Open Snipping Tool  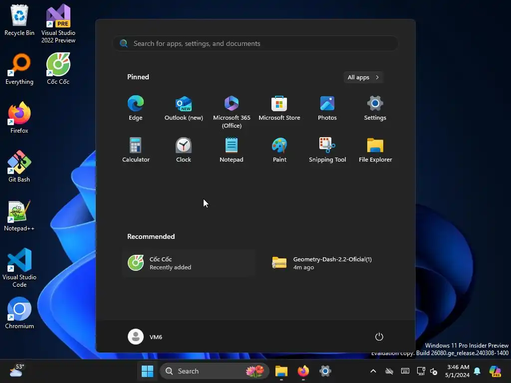click(327, 150)
